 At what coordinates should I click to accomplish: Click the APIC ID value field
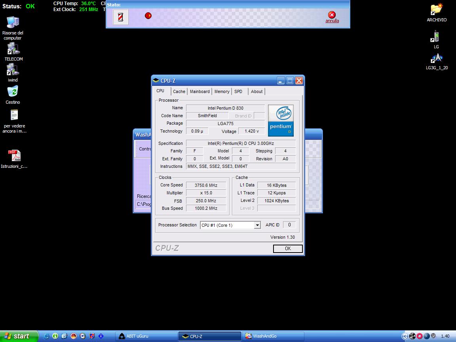(289, 225)
